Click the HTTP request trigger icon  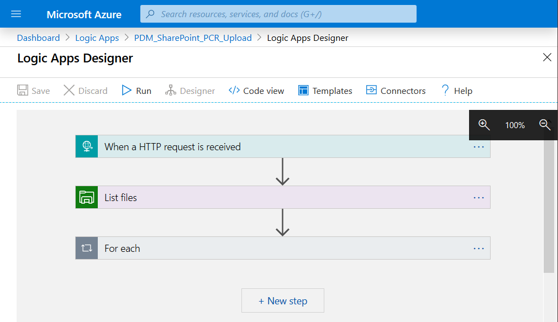87,146
